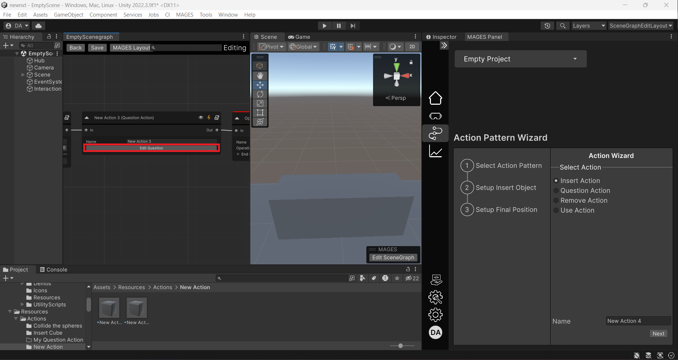Open the Empty Project dropdown
Image resolution: width=678 pixels, height=360 pixels.
(x=520, y=59)
